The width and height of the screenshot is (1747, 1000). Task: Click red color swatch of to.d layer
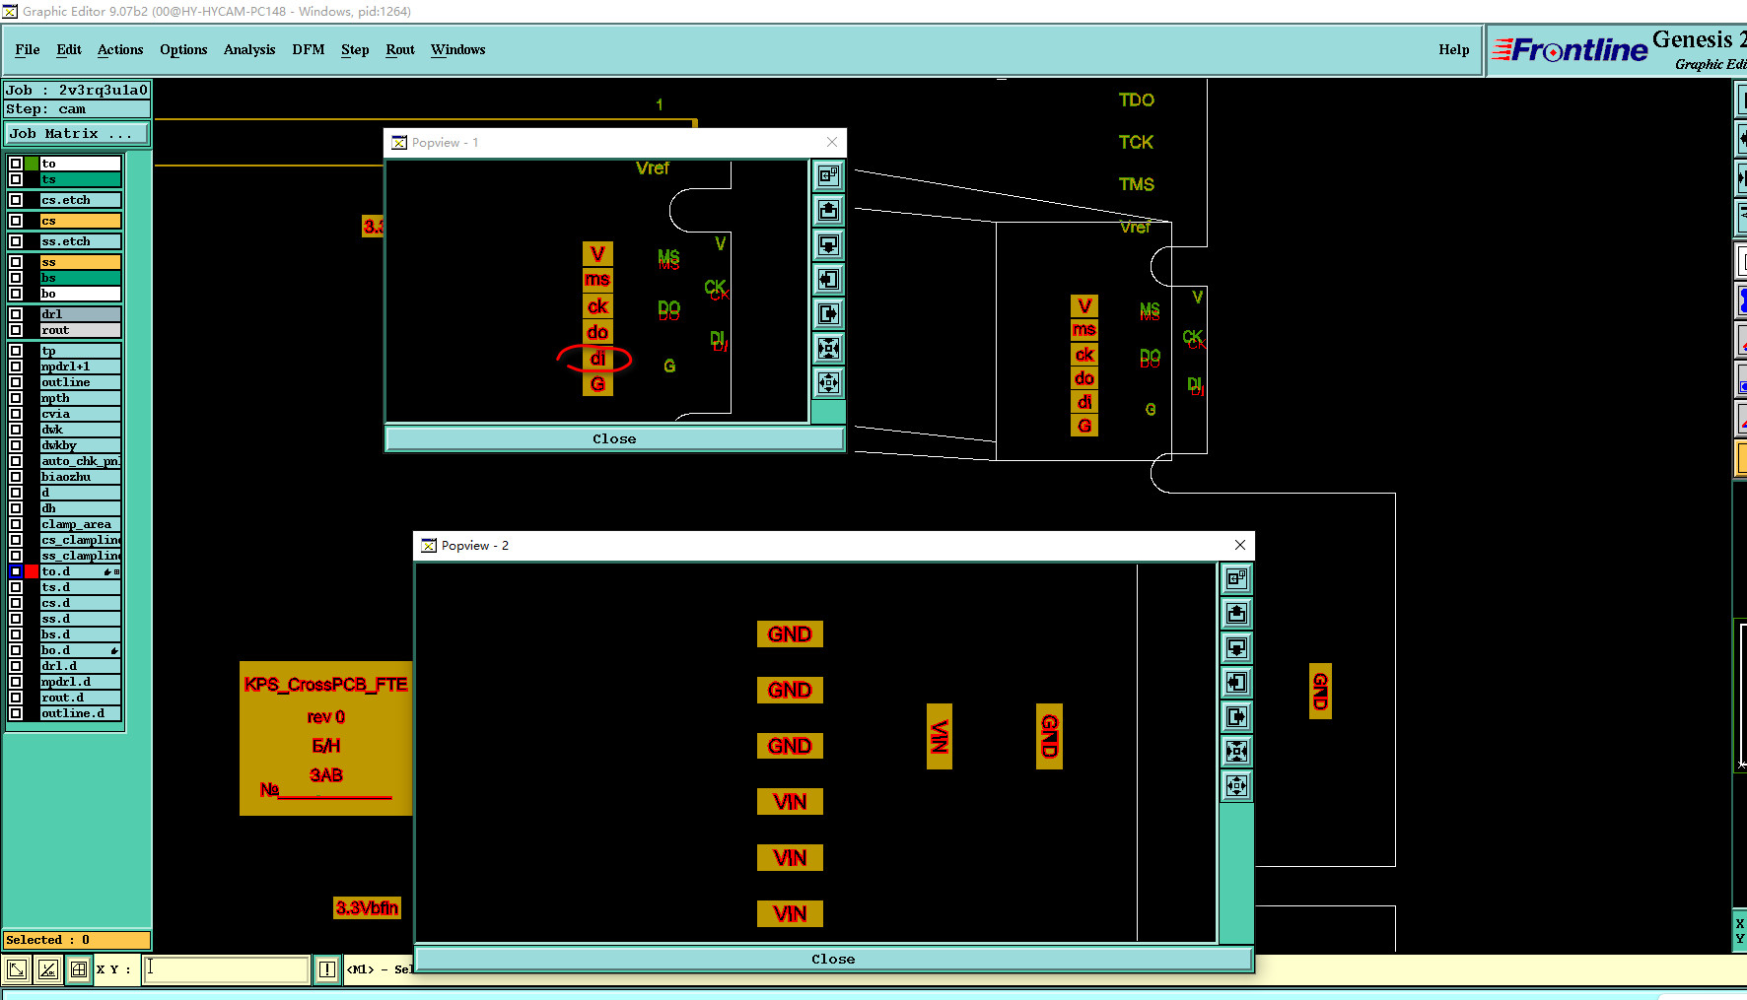(x=32, y=571)
